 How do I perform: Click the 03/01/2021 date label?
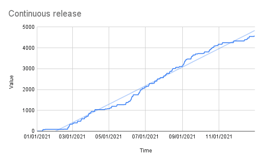72,137
